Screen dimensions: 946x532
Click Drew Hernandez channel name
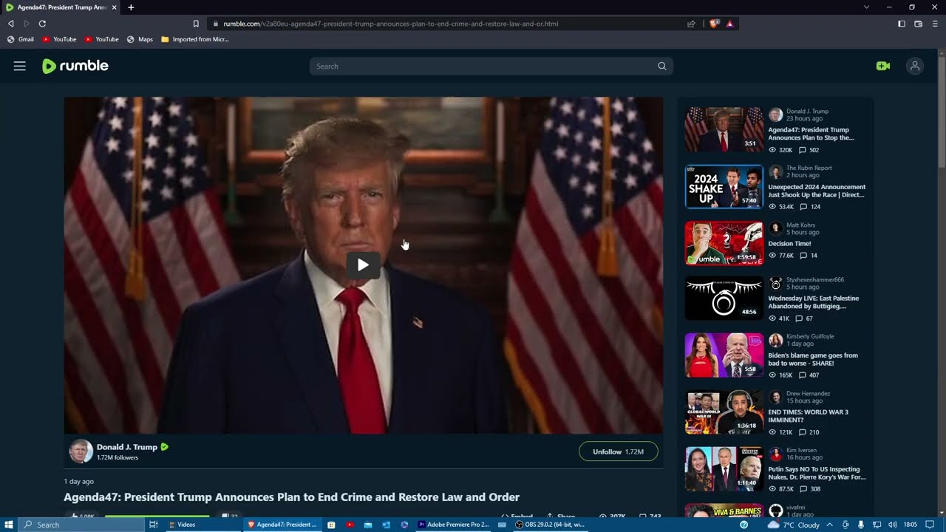coord(808,393)
